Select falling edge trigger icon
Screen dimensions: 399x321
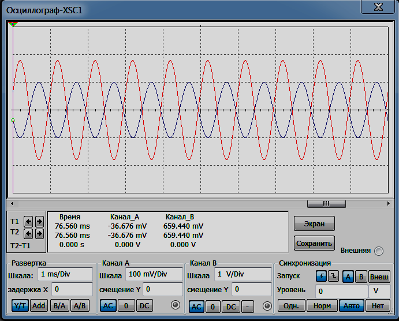coord(333,276)
